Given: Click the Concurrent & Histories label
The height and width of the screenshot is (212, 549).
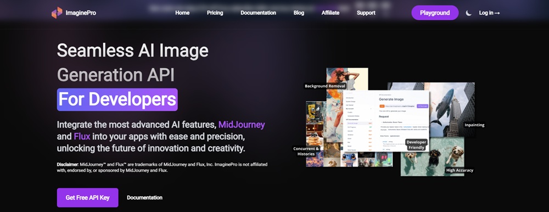Looking at the screenshot, I should point(306,151).
